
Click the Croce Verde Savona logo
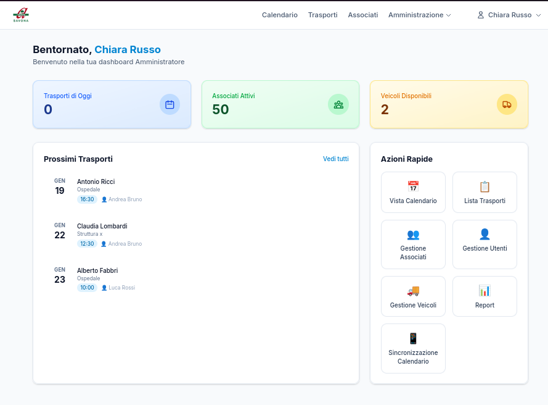(20, 14)
